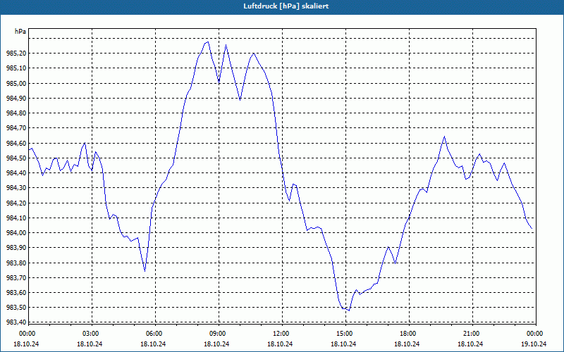
Task: Pick the 983,50 axis value
Action: 16,308
